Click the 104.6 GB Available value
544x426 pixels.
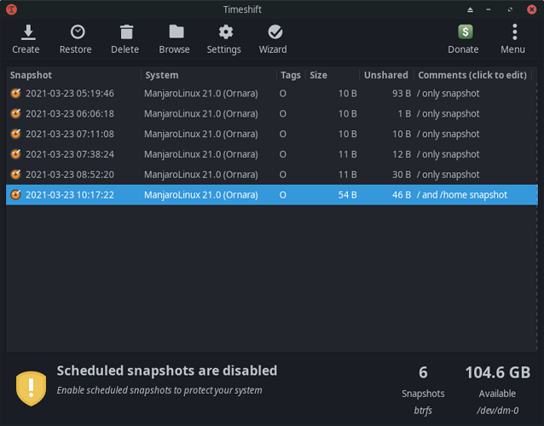click(497, 373)
